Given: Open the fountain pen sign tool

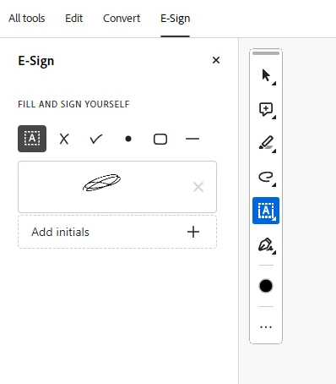Looking at the screenshot, I should click(266, 244).
